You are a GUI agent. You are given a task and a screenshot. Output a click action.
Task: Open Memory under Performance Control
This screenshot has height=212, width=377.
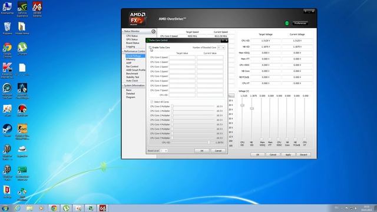[131, 59]
